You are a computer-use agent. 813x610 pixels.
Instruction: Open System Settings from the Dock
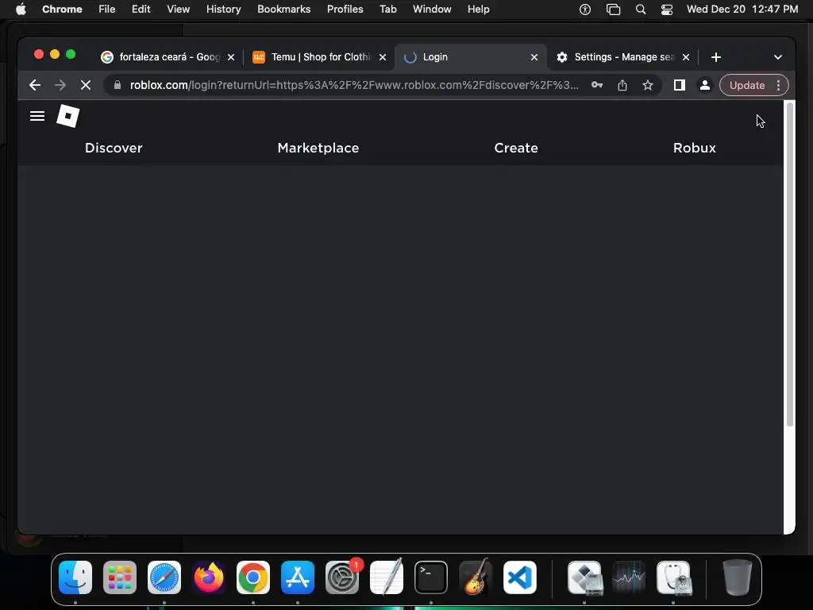click(x=342, y=577)
